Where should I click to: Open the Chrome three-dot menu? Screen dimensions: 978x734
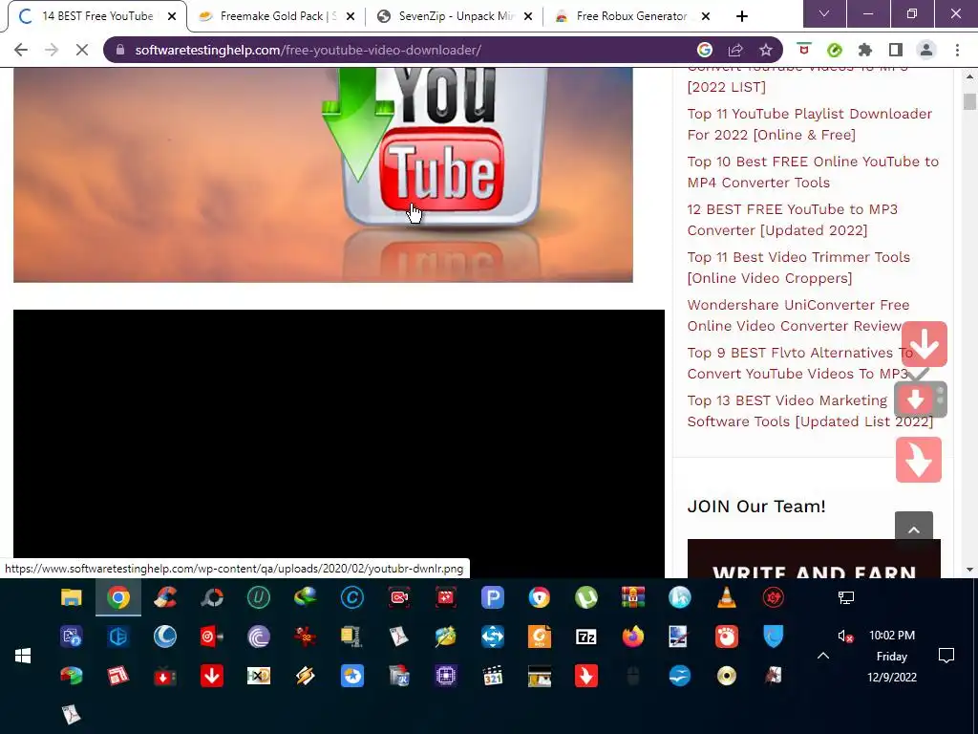pyautogui.click(x=957, y=50)
